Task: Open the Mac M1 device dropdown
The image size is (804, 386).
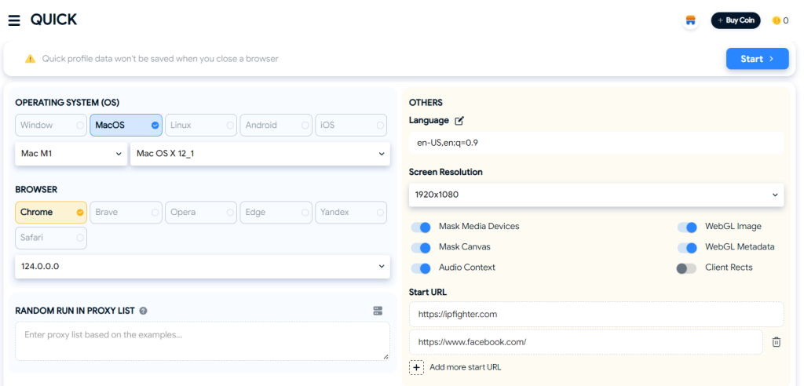Action: point(71,154)
